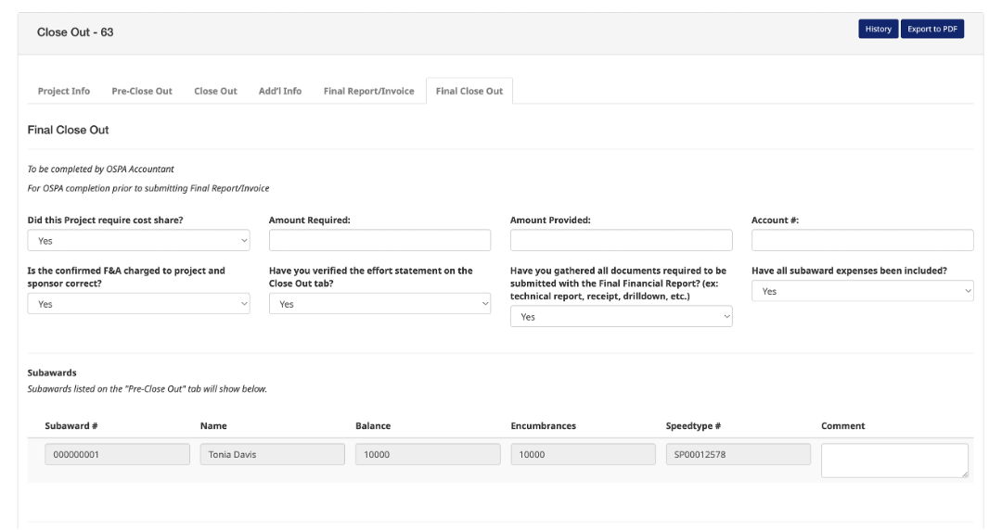Click the Export to PDF button
The width and height of the screenshot is (1002, 530).
coord(931,30)
